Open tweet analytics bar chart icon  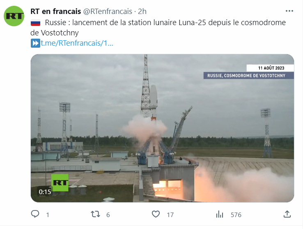[x=220, y=214]
